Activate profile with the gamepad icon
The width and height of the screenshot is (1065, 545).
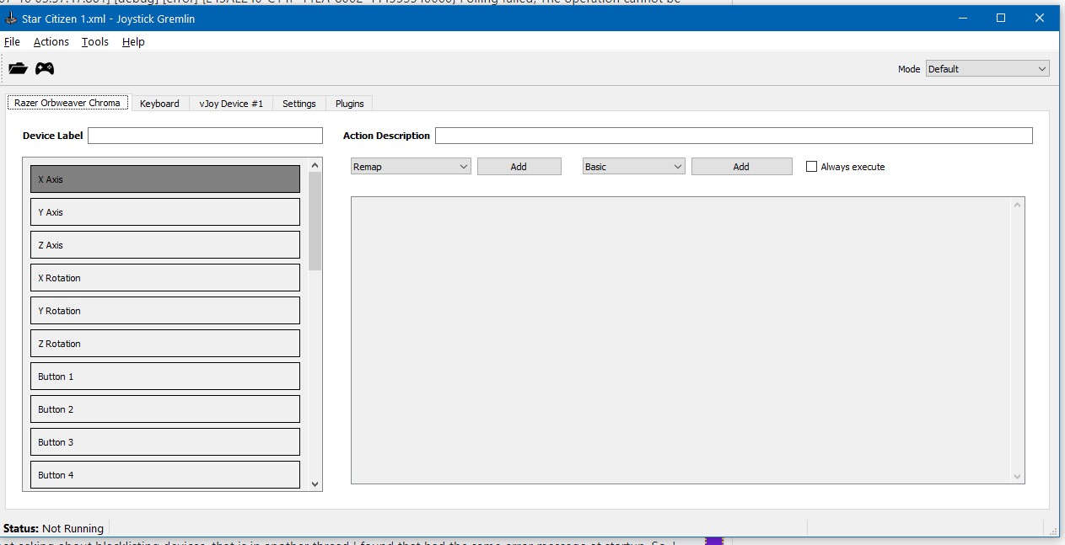pyautogui.click(x=45, y=69)
